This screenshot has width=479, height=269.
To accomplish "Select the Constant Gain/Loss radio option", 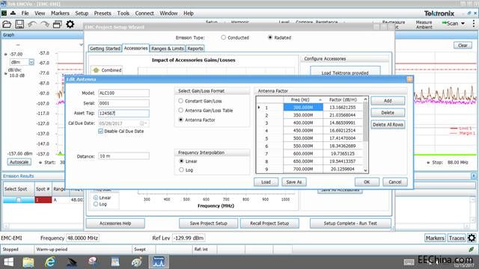I will coord(180,101).
